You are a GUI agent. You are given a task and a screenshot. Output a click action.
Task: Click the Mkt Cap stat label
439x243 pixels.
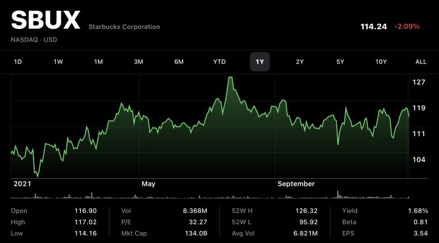(134, 233)
